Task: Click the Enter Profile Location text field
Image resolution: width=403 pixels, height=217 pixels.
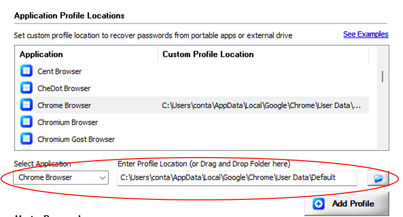Action: click(237, 178)
